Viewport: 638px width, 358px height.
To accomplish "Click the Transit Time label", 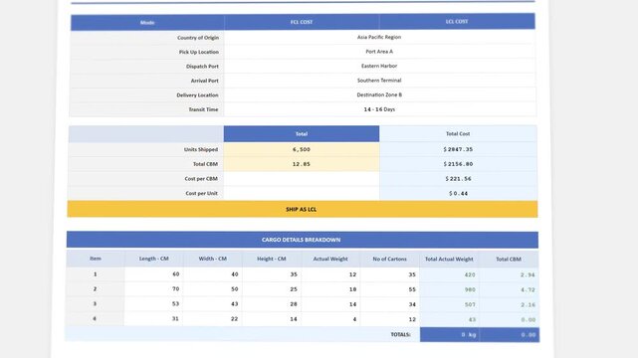I will click(x=203, y=109).
